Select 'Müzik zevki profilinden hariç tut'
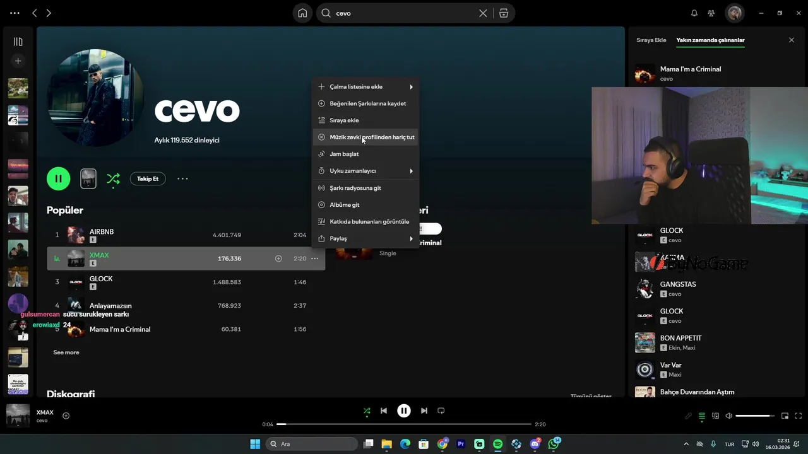 [x=365, y=137]
